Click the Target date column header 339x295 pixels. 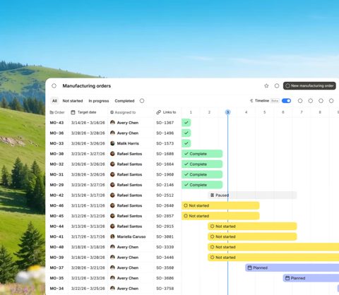tap(83, 112)
